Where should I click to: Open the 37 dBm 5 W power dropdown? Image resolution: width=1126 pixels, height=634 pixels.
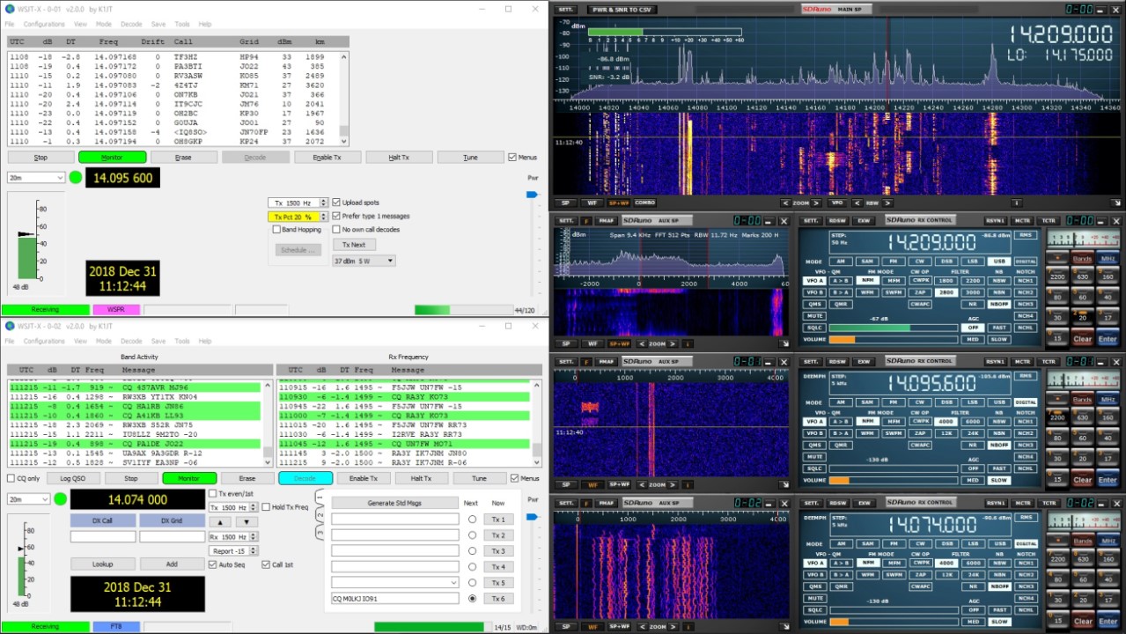point(364,261)
